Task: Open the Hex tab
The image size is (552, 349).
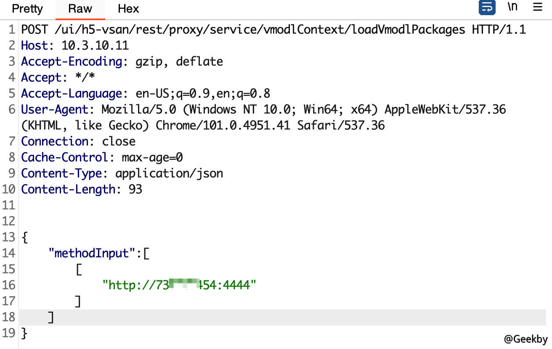Action: click(128, 9)
